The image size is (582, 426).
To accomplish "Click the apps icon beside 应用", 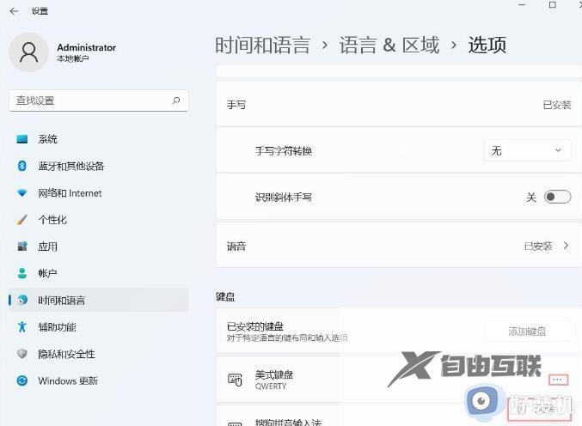I will [21, 246].
